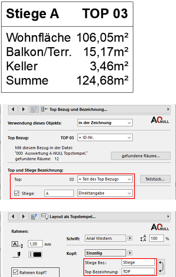Open Rahmen pen color swatch
Screen dimensions: 176x277
click(x=35, y=255)
